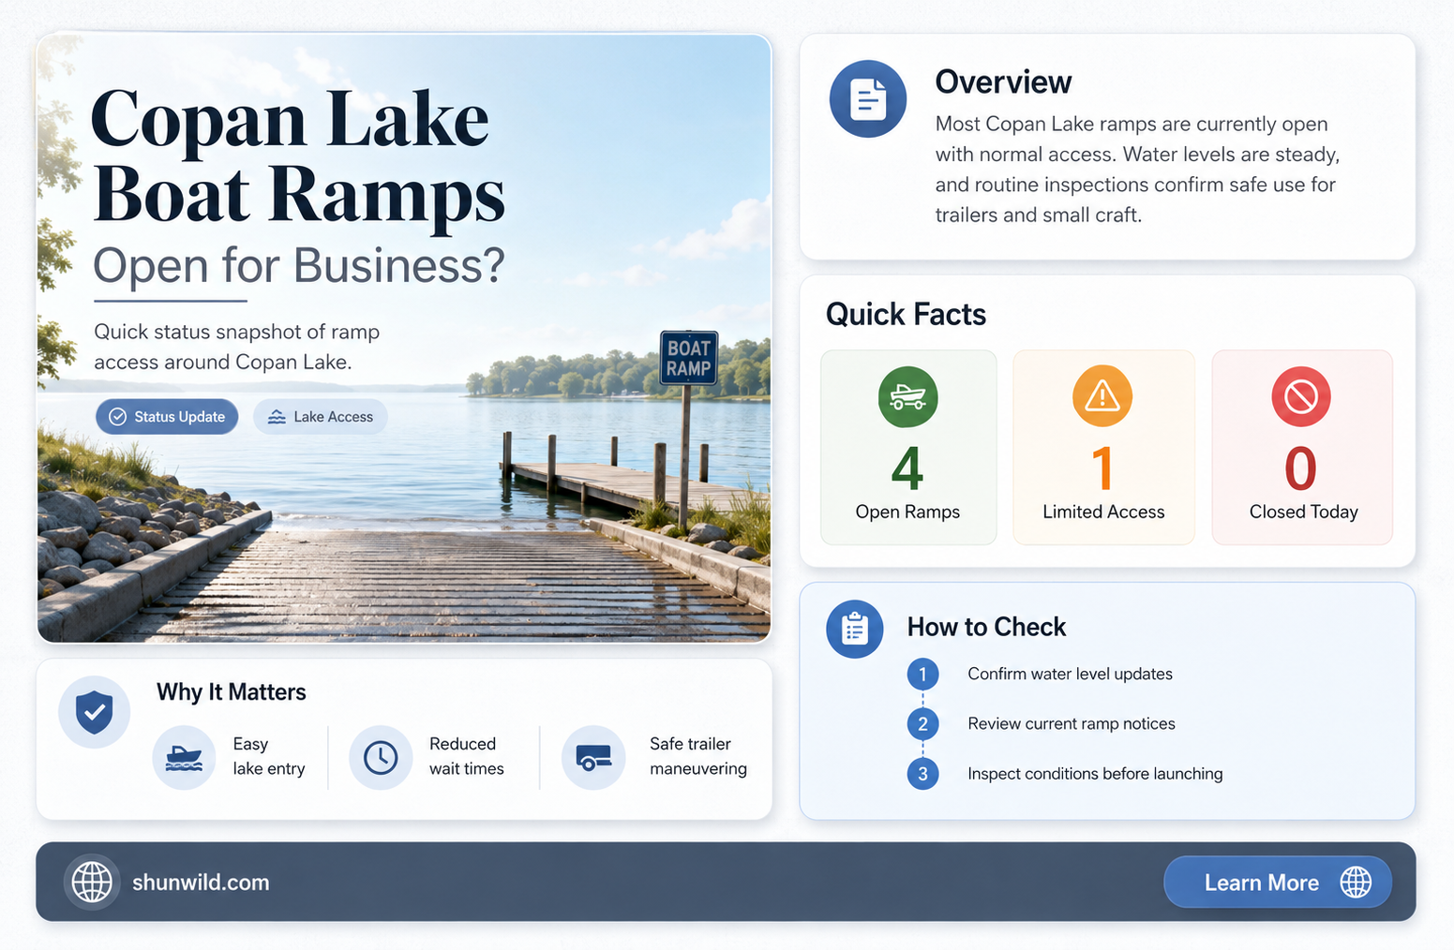Click the number 0 for Closed Today
This screenshot has width=1454, height=950.
1301,468
